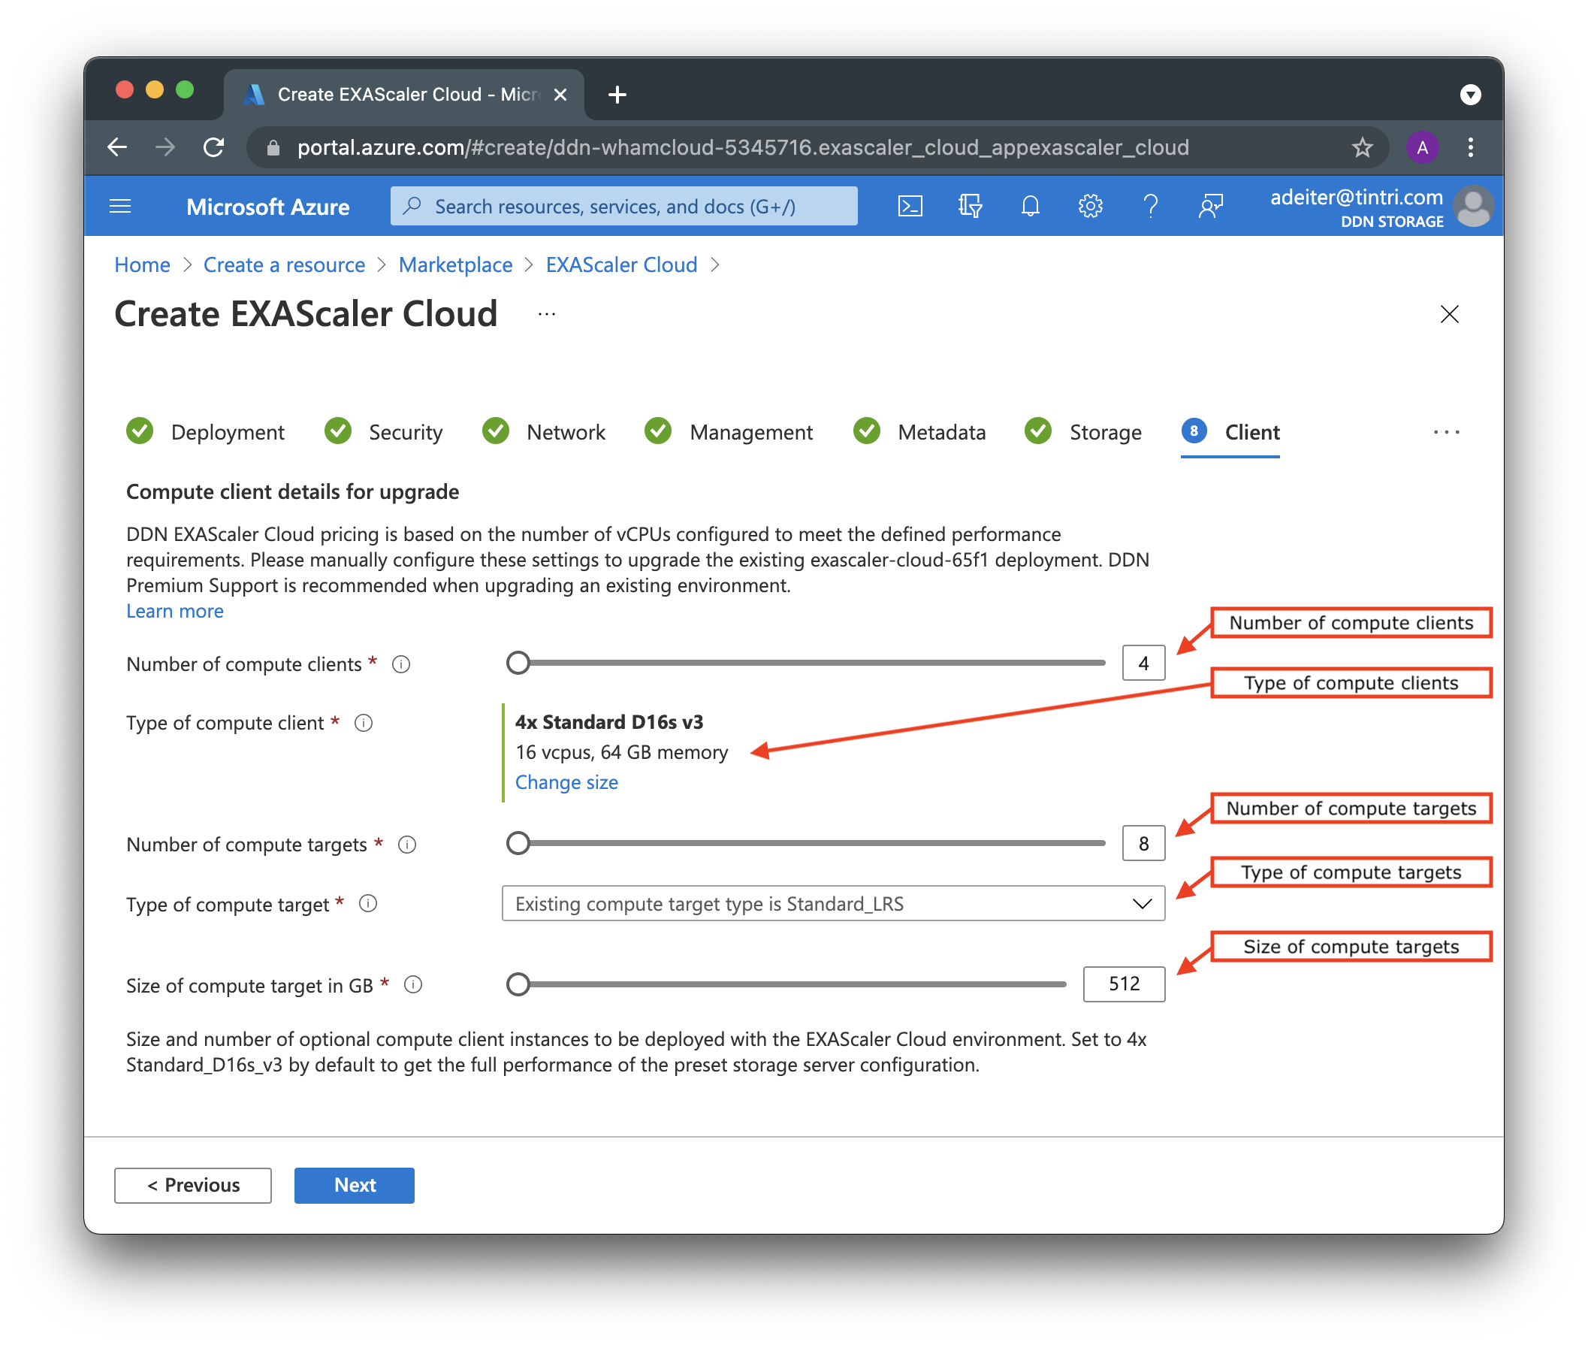
Task: Click the 4x Standard D16s v3 text
Action: [609, 722]
